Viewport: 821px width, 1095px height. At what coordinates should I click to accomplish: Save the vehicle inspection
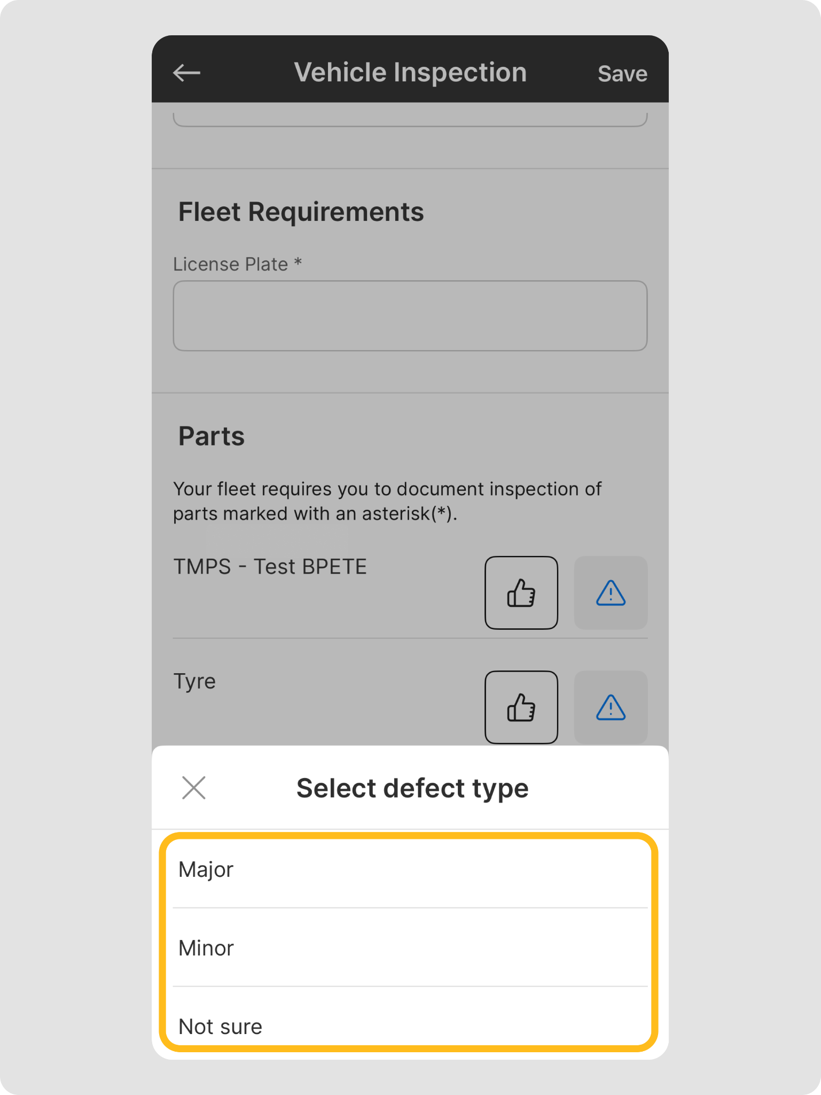[622, 74]
